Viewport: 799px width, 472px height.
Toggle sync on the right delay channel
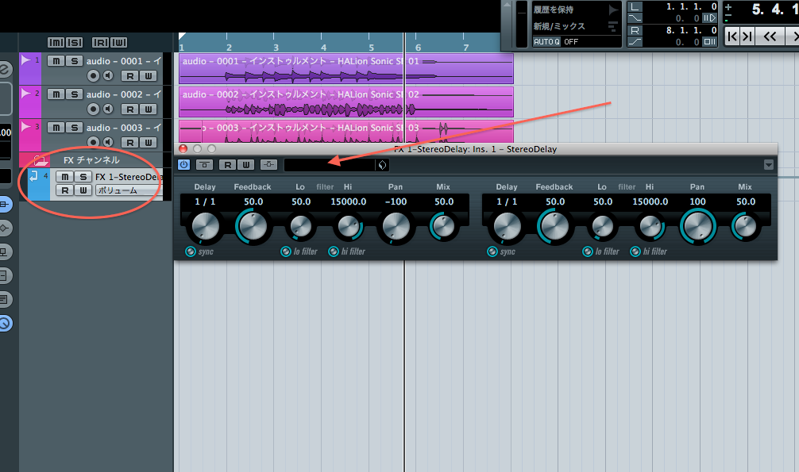pos(492,251)
